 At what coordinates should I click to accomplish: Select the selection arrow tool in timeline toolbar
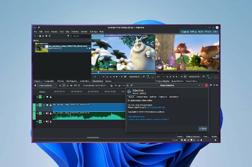64,86
